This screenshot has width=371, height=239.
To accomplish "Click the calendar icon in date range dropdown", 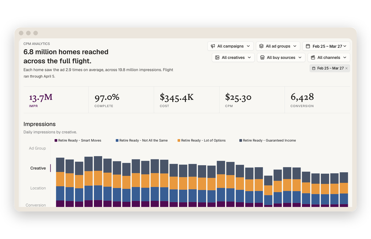I will pos(308,46).
